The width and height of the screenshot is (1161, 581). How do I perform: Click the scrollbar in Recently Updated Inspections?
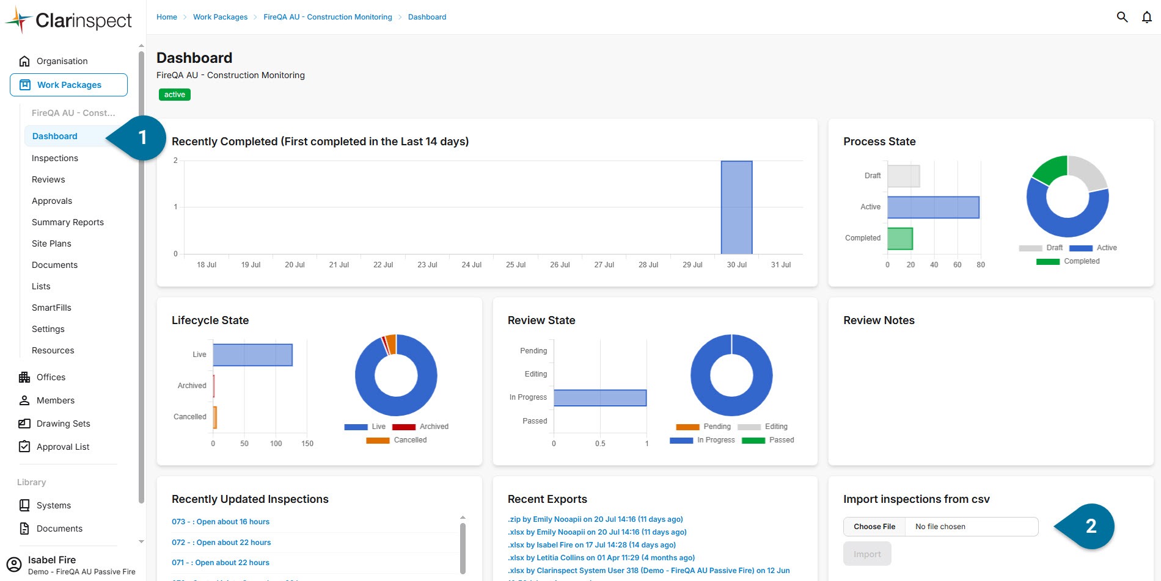(x=463, y=547)
